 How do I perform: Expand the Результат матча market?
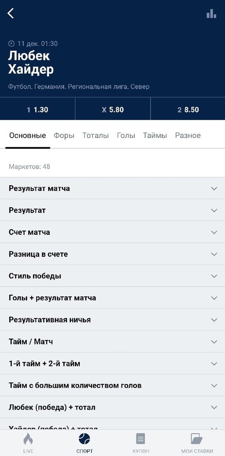(112, 188)
